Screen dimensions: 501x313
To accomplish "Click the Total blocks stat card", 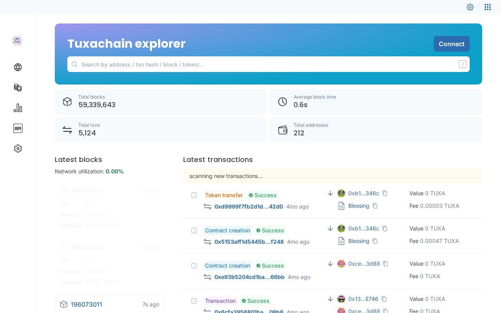I will pos(160,102).
